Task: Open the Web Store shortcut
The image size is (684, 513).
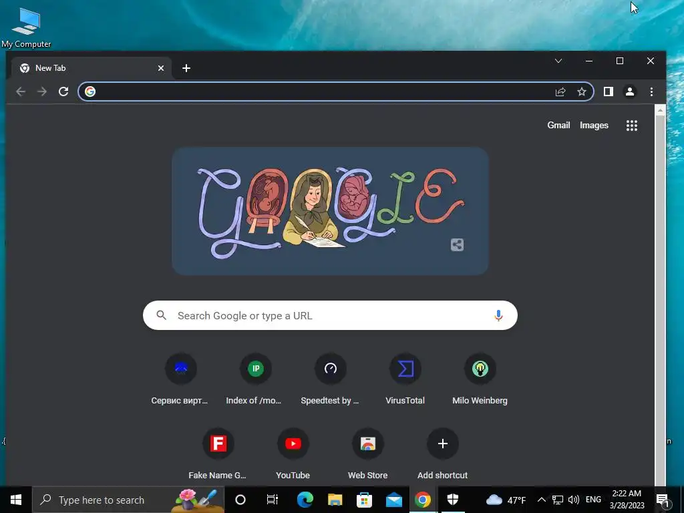Action: (368, 454)
